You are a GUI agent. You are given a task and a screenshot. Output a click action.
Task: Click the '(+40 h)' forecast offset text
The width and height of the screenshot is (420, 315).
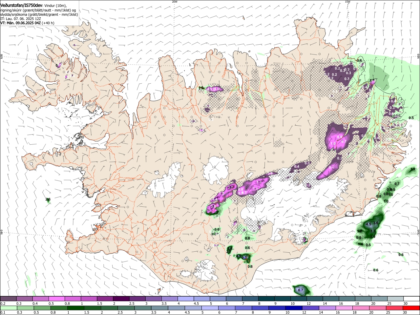coord(48,23)
